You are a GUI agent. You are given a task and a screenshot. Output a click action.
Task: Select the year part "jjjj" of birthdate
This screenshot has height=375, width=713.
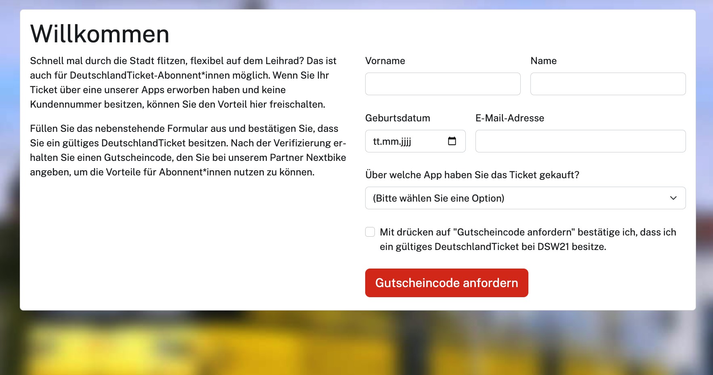pyautogui.click(x=406, y=142)
